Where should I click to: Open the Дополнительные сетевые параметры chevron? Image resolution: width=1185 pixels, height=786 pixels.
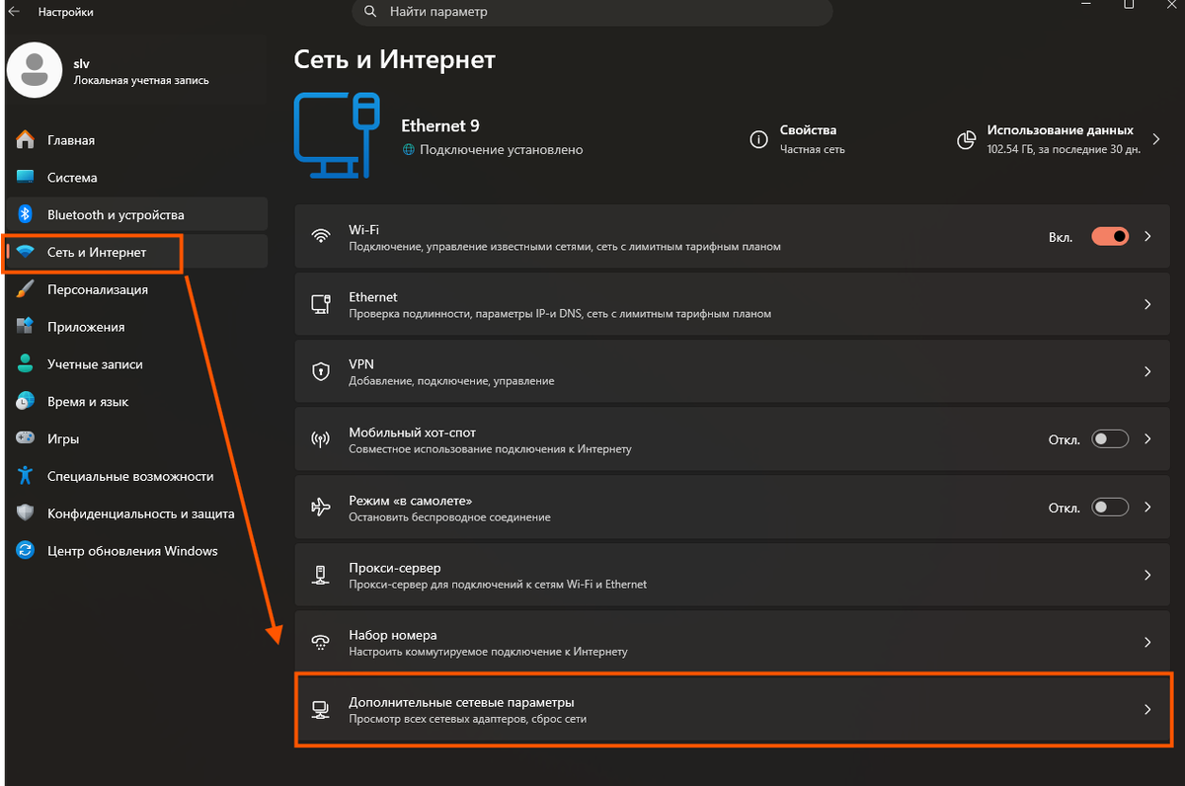coord(1147,709)
